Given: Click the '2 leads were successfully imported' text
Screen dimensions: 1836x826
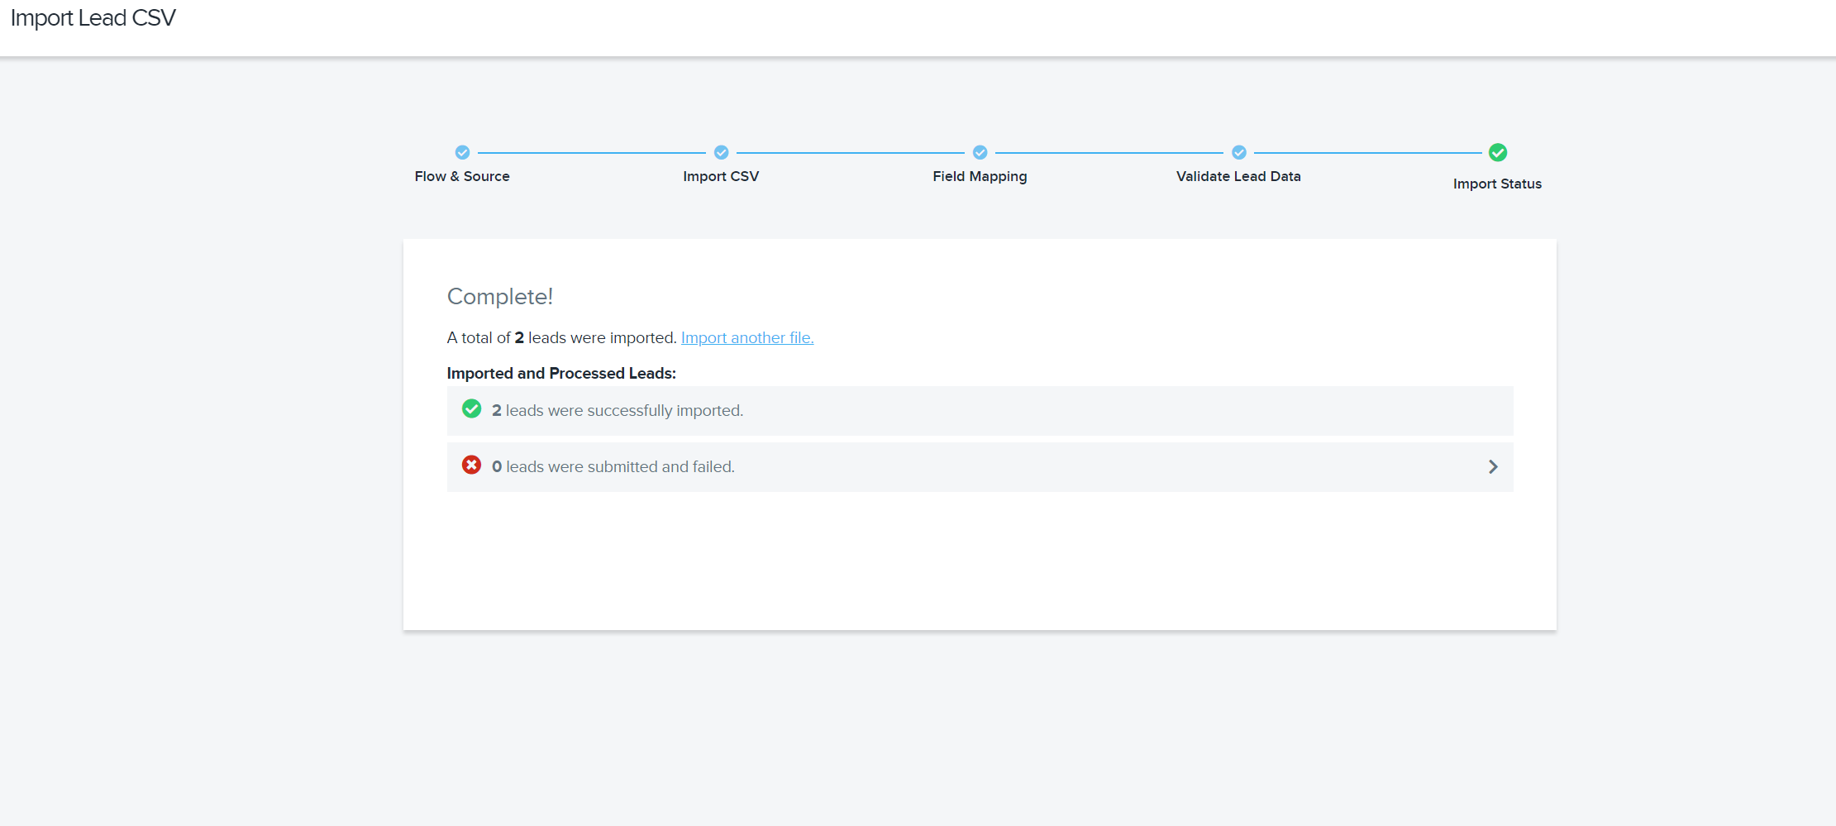Looking at the screenshot, I should click(x=617, y=411).
